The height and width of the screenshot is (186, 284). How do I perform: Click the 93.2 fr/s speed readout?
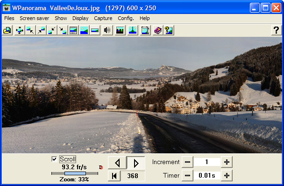[x=74, y=167]
